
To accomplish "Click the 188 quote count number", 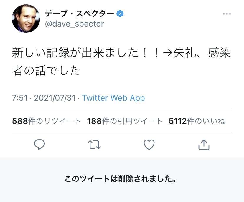I will click(95, 121).
